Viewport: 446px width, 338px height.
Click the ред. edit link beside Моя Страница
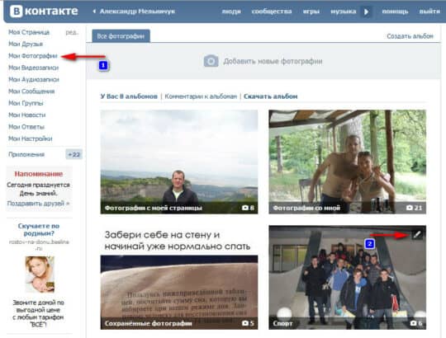[72, 32]
